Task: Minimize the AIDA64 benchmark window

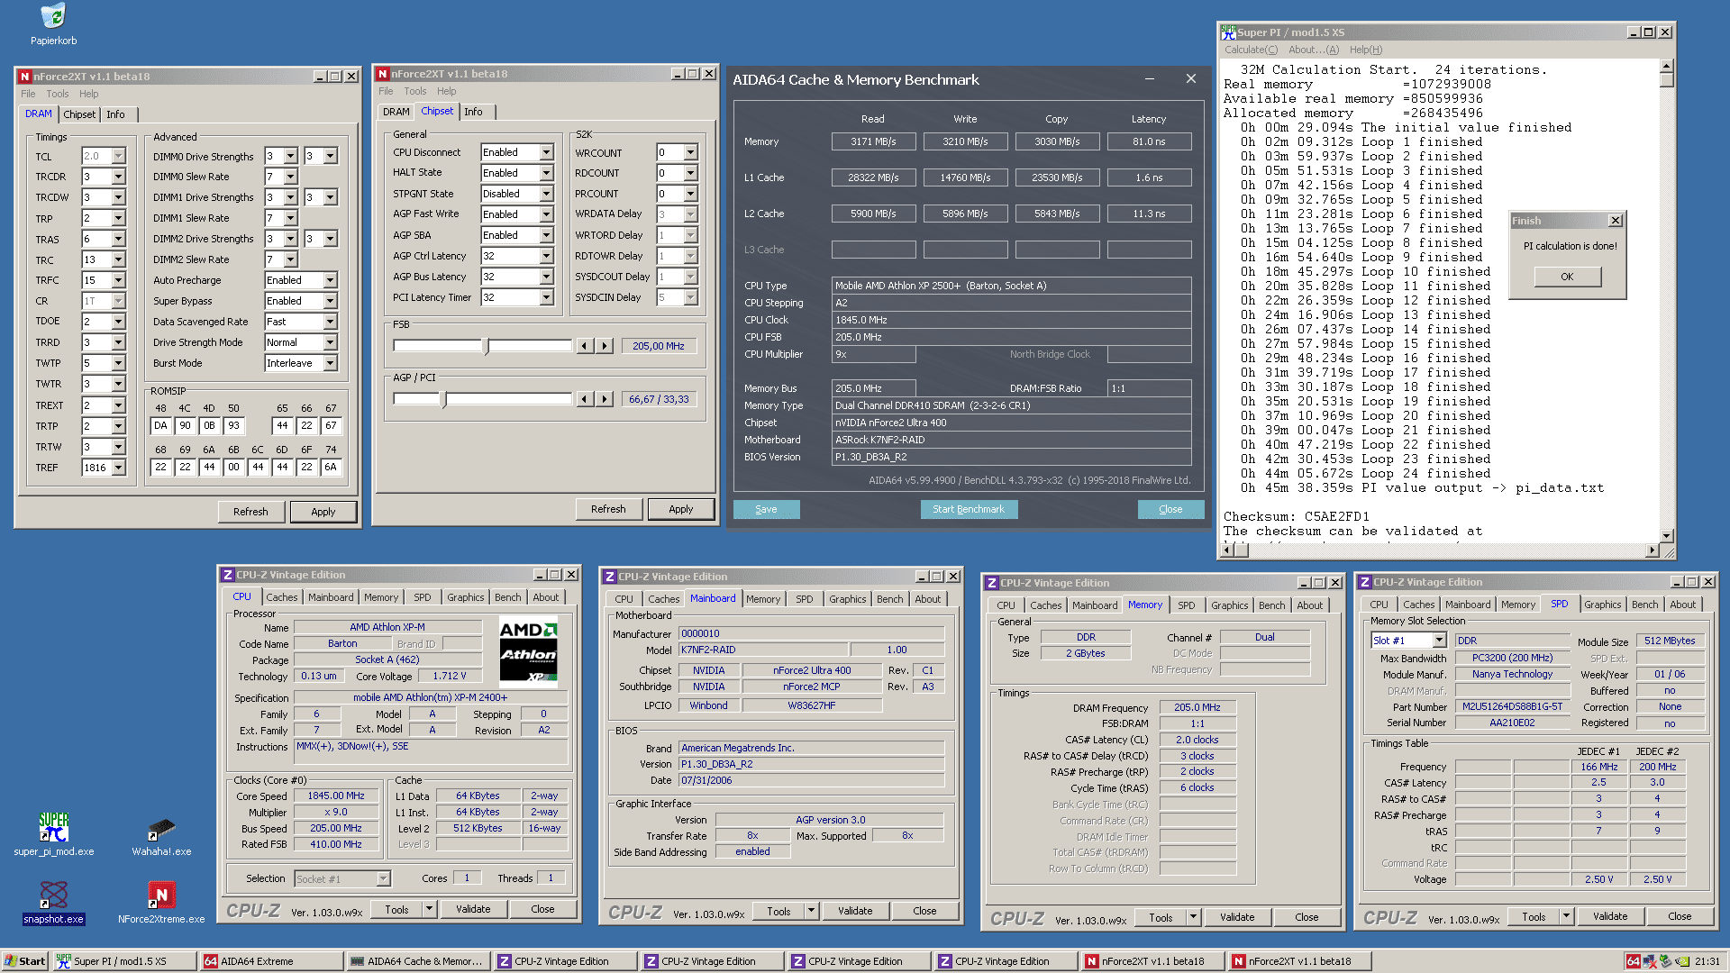Action: (x=1150, y=79)
